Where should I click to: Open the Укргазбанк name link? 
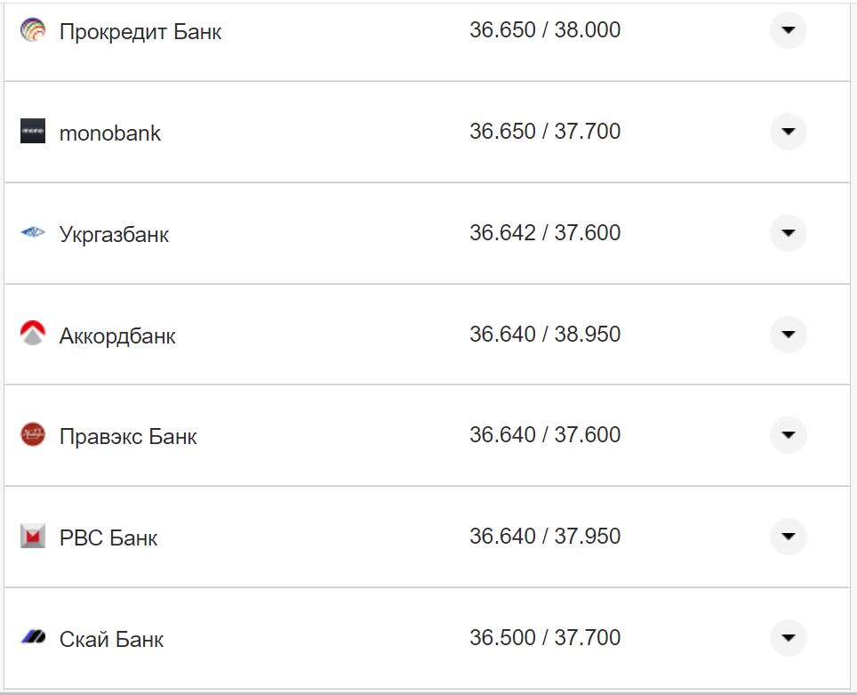[114, 235]
